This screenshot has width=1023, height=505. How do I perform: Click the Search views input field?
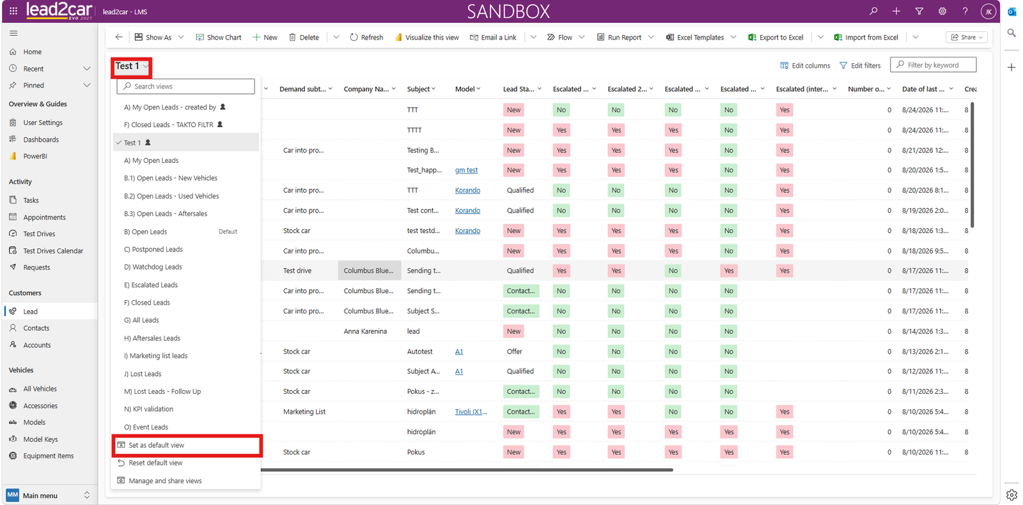coord(186,86)
